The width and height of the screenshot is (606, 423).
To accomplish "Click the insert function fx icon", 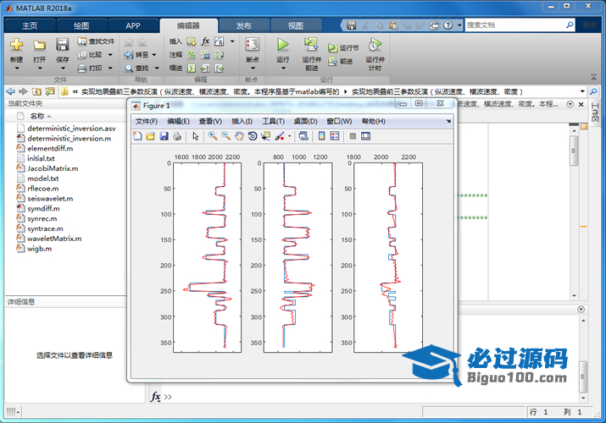I will point(205,41).
